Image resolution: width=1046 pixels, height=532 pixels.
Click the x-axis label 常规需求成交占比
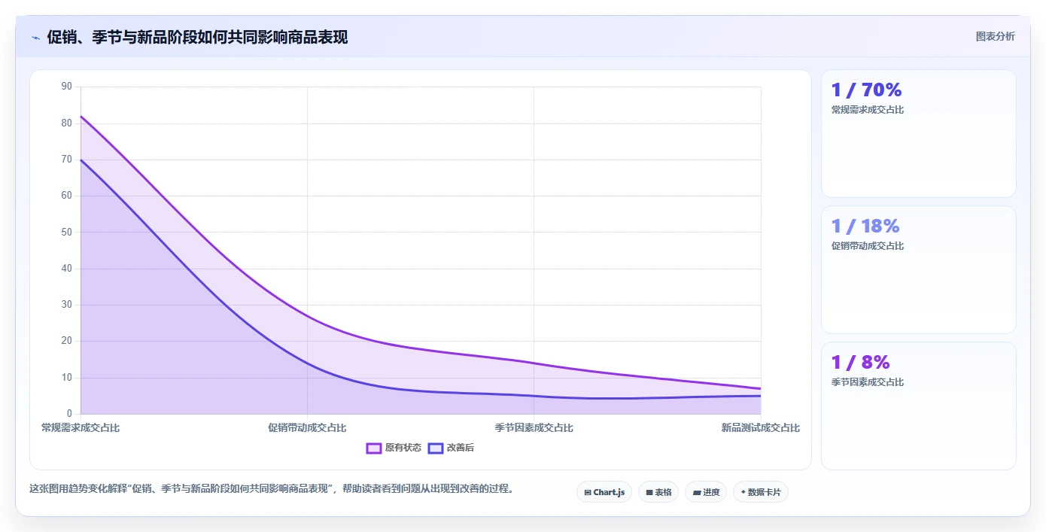81,427
